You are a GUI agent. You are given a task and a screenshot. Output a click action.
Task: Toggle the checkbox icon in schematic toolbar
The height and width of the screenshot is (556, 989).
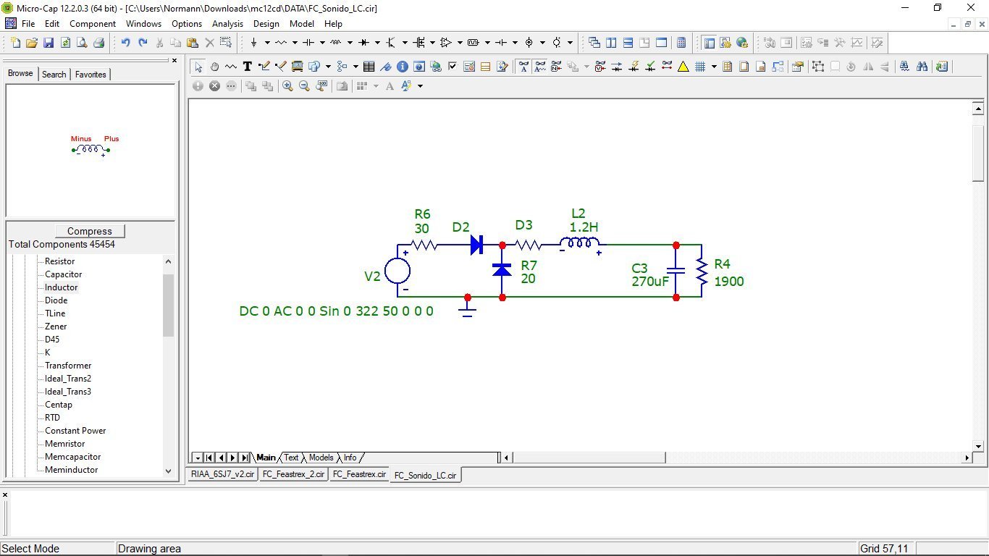pos(453,67)
